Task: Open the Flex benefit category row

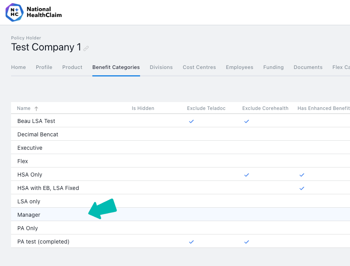Action: click(x=180, y=161)
